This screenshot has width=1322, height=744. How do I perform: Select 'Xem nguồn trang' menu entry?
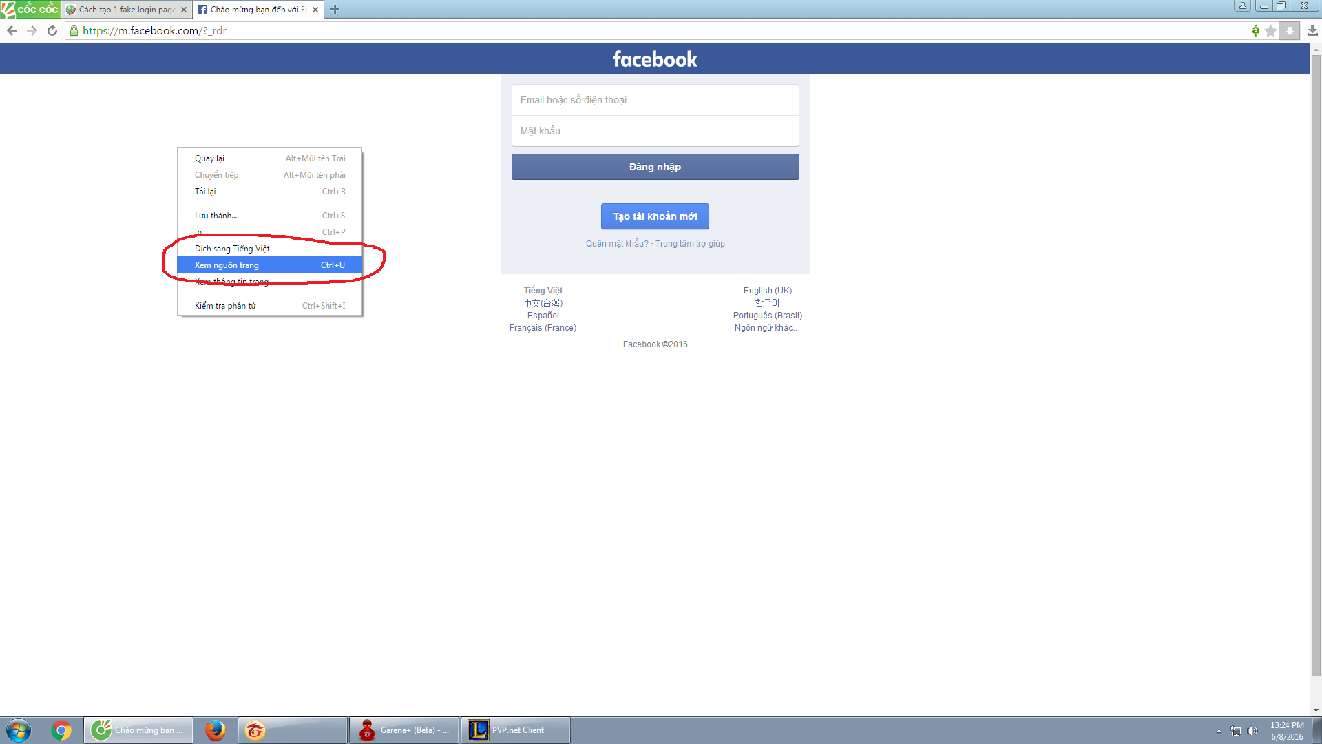coord(270,265)
